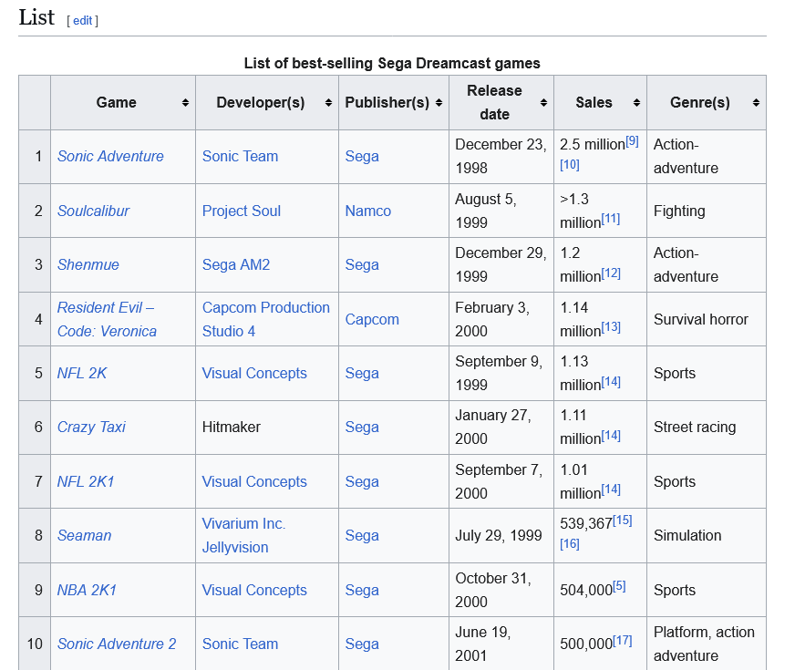Click the Game column header
The image size is (795, 670).
coord(123,103)
